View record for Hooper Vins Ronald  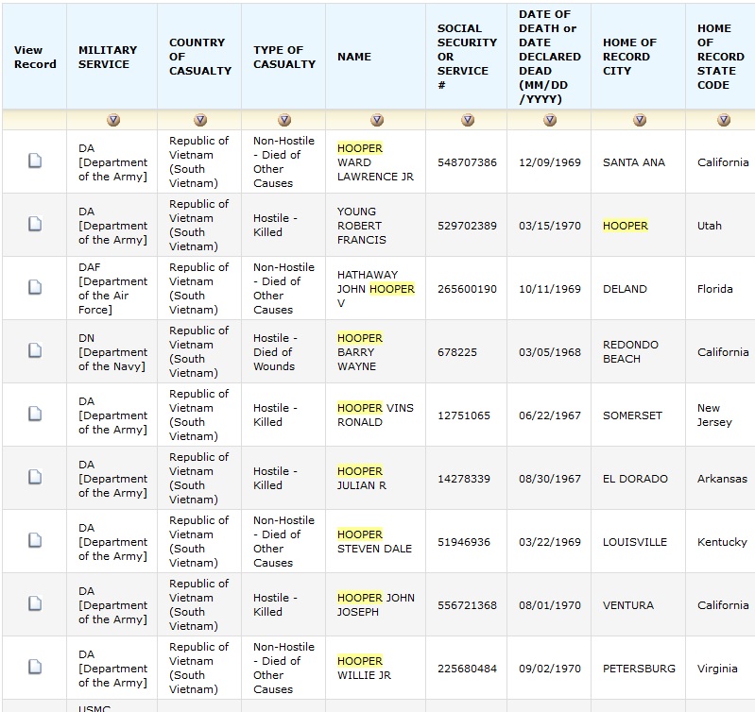click(35, 415)
